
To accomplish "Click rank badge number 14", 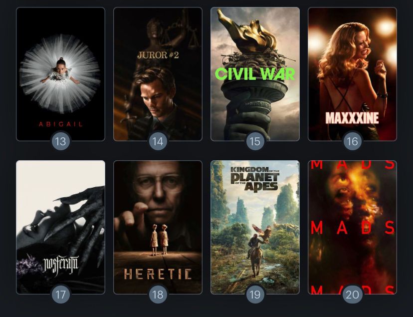I will pos(158,141).
